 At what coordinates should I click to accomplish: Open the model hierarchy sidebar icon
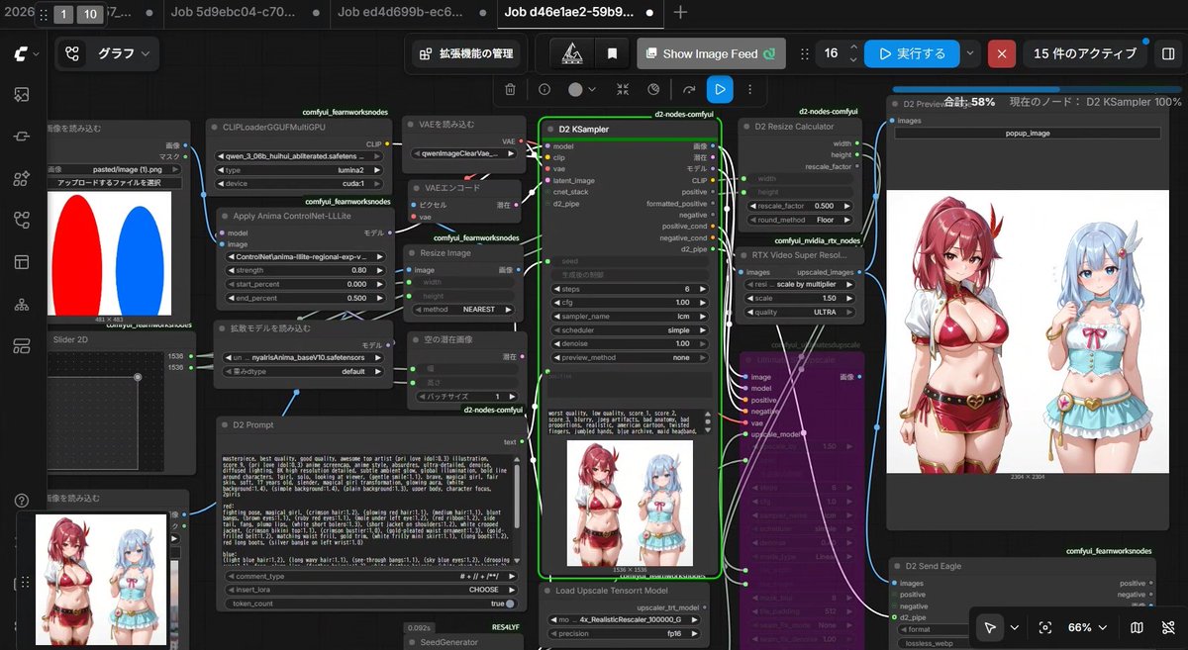pyautogui.click(x=22, y=304)
